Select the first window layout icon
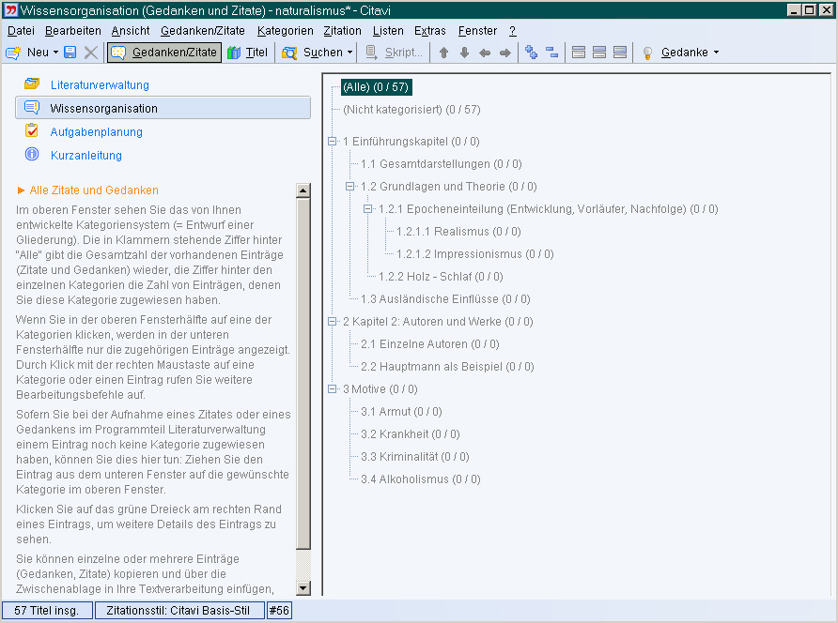This screenshot has height=623, width=838. 579,53
